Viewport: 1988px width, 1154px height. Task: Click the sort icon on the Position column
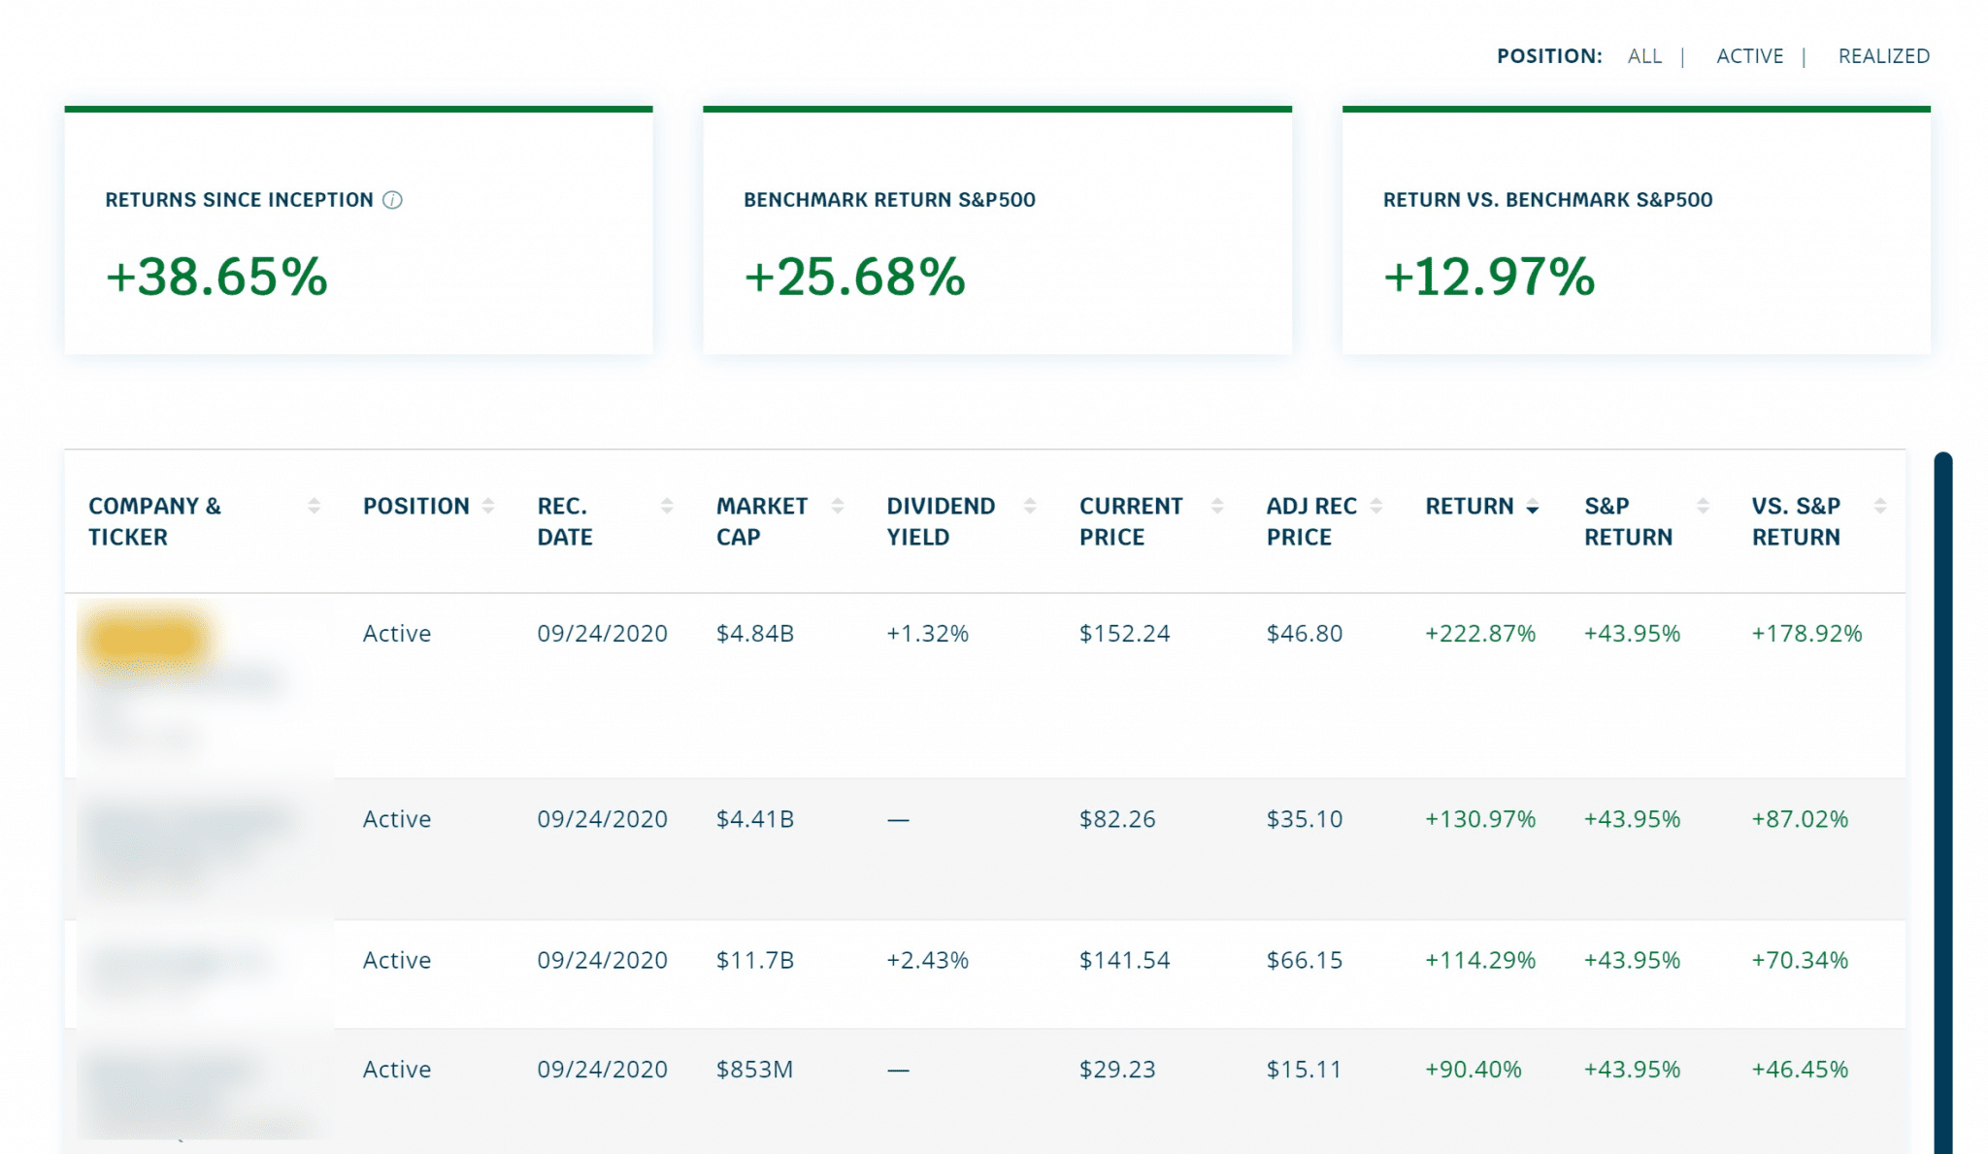tap(489, 506)
